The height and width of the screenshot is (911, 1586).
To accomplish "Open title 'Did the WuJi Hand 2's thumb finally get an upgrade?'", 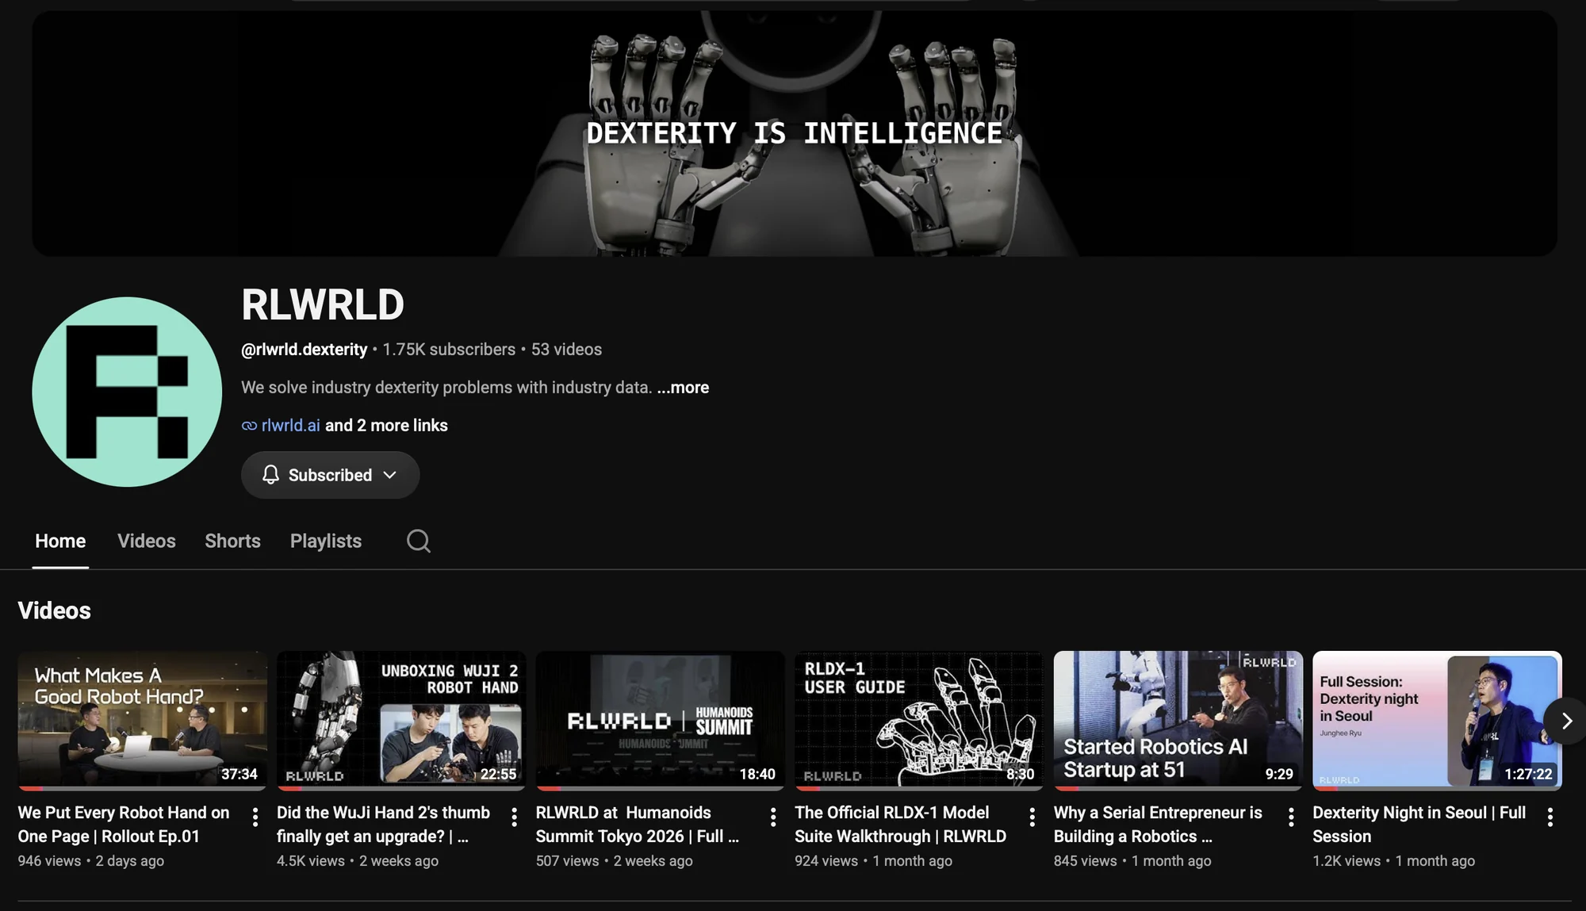I will tap(383, 825).
